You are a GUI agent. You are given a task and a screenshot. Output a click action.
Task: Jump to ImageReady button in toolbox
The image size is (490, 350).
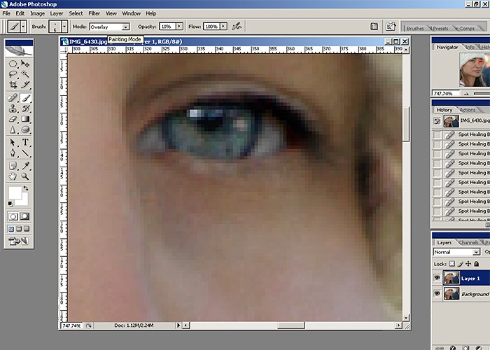(19, 241)
